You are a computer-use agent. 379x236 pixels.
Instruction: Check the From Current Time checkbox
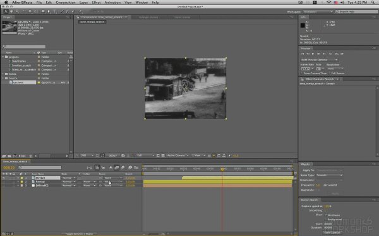(302, 74)
